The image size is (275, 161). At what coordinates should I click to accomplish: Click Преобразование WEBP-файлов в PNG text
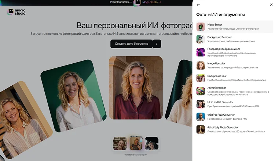coord(227,119)
